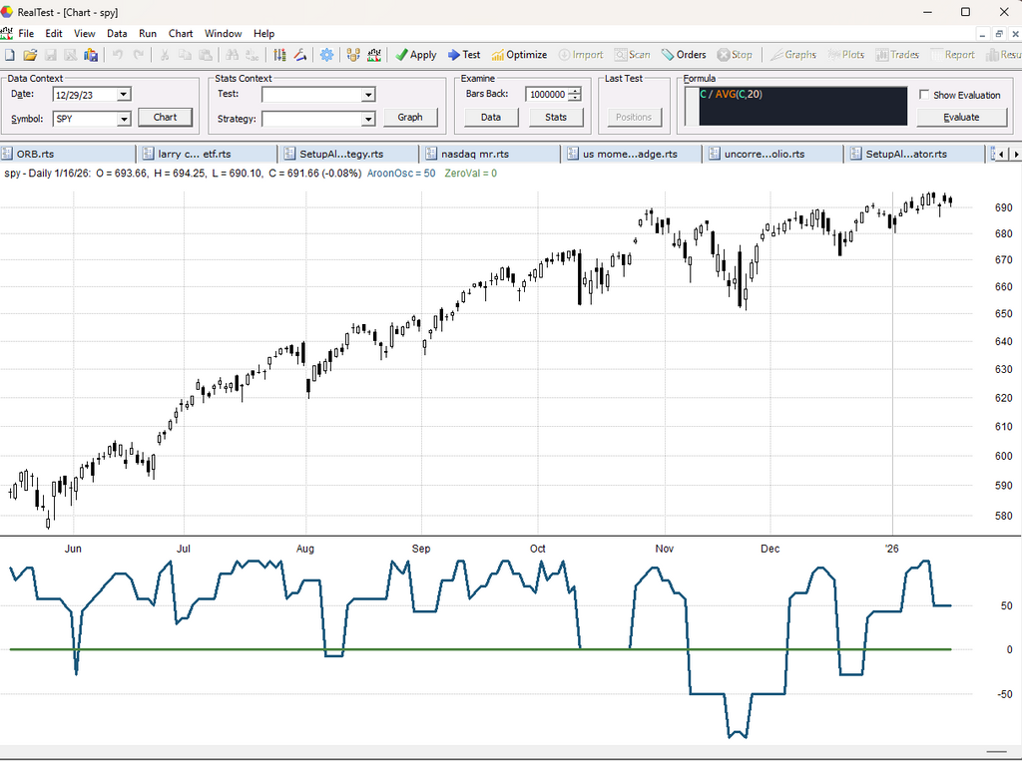Open the Run menu
Viewport: 1022px width, 761px height.
point(148,34)
